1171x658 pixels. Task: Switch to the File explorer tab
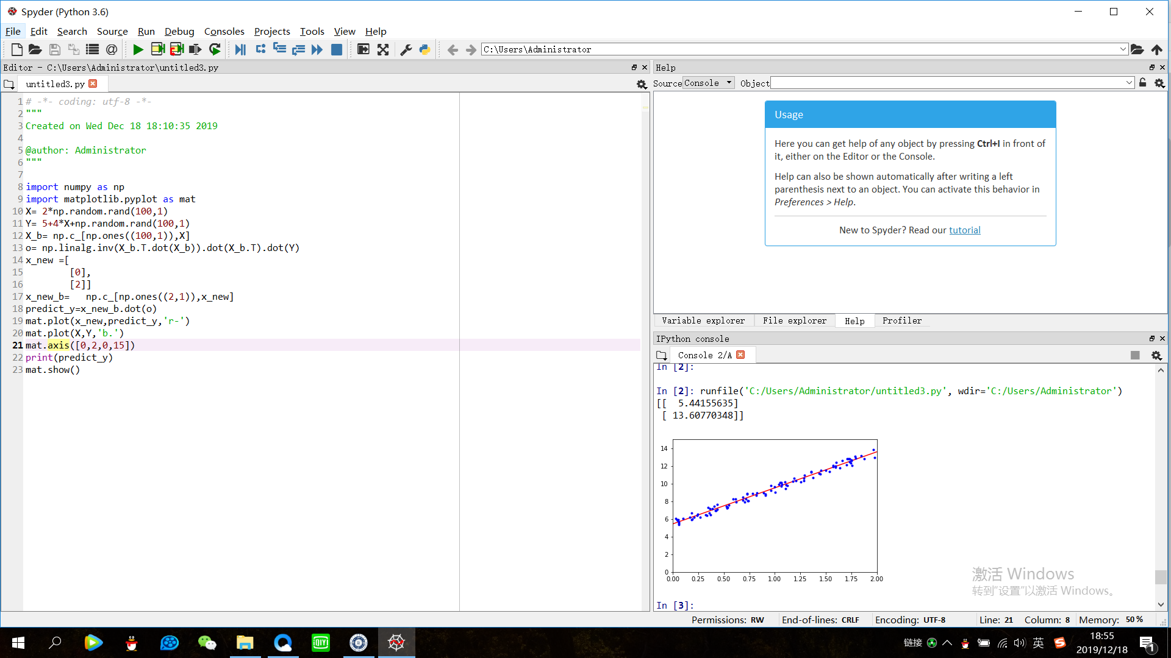click(x=795, y=320)
